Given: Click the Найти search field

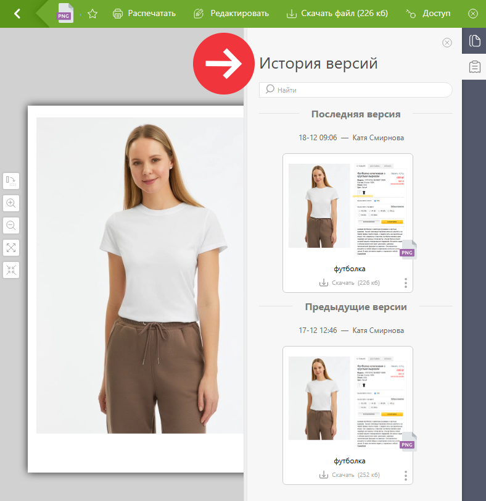Looking at the screenshot, I should [x=356, y=90].
